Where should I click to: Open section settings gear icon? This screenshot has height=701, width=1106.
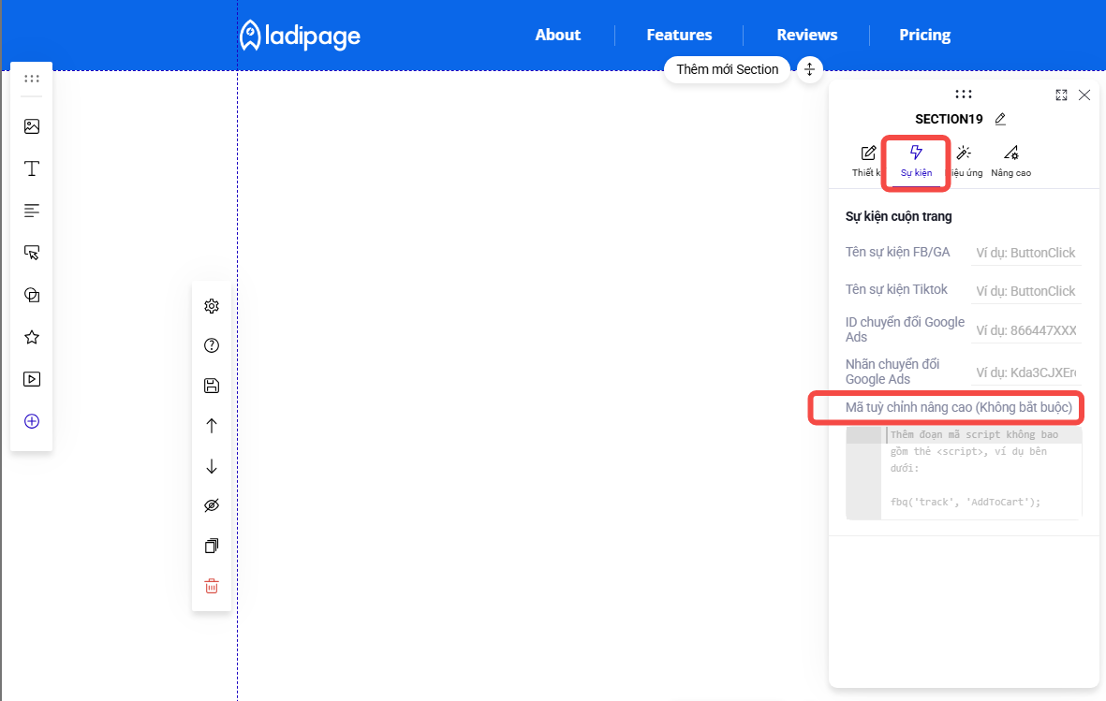212,306
